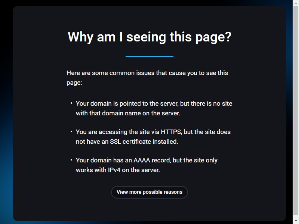Click the word 'IPv4' in the last bullet
The image size is (299, 224).
click(x=114, y=170)
